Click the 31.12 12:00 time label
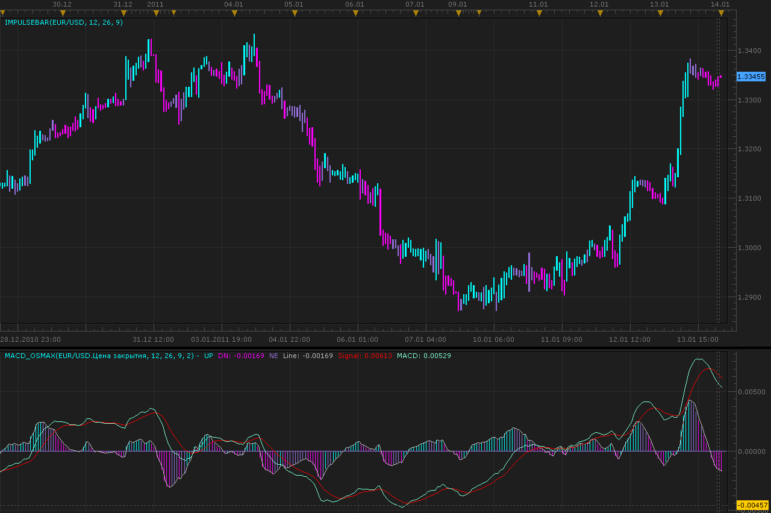 point(154,339)
